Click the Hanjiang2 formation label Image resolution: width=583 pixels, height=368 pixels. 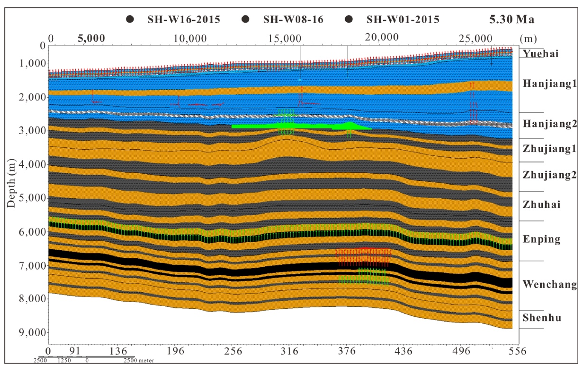pyautogui.click(x=550, y=124)
